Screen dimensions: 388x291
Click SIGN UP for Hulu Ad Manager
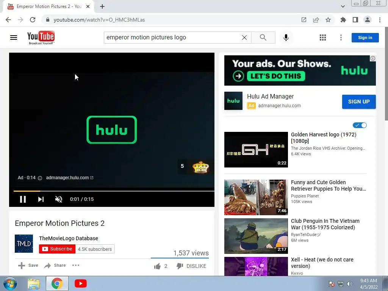click(359, 102)
